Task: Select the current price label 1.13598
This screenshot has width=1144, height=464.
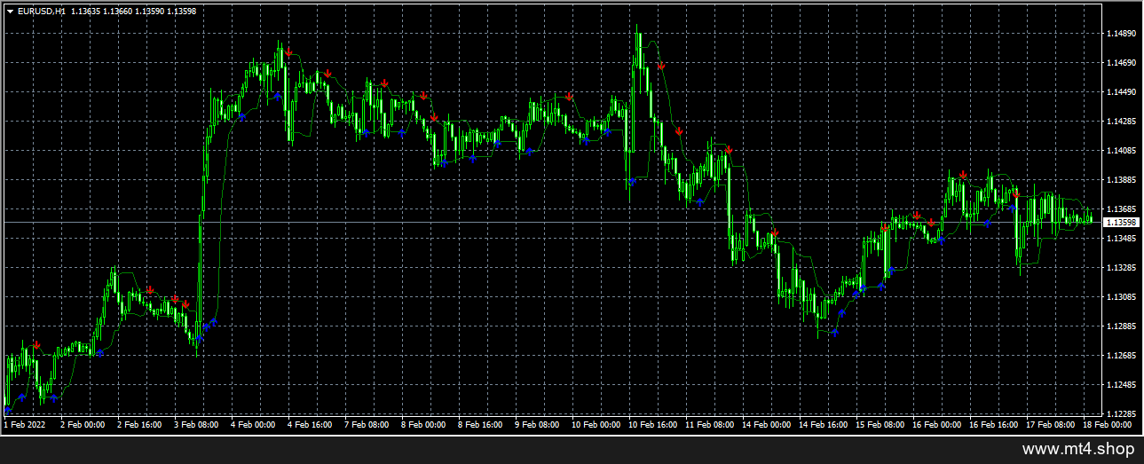Action: (1122, 222)
